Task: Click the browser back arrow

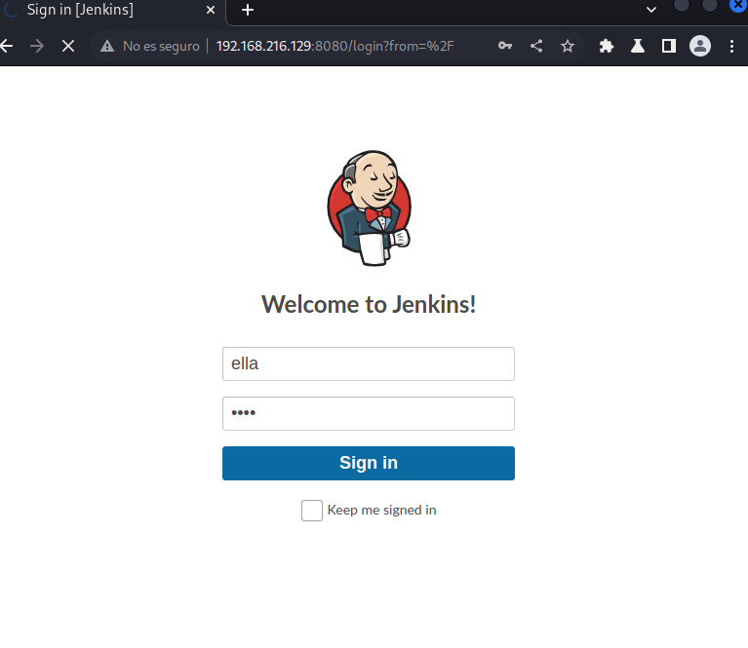Action: (7, 46)
